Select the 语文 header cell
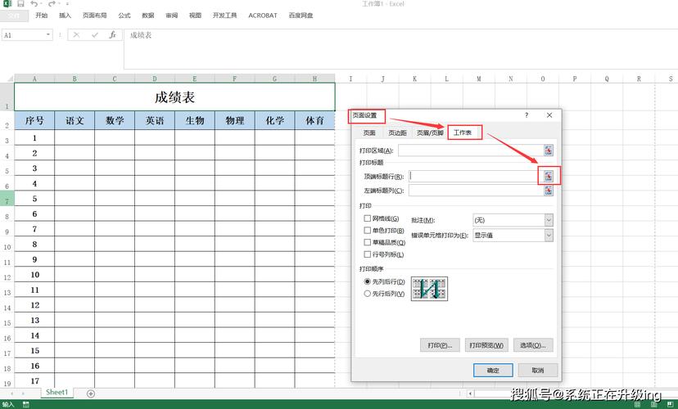This screenshot has height=409, width=678. (75, 120)
